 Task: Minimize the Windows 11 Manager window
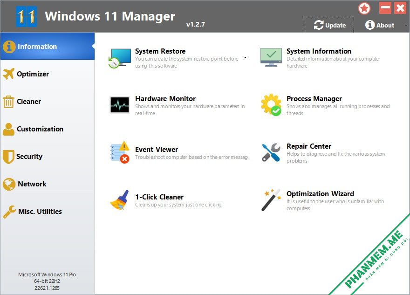[x=385, y=8]
